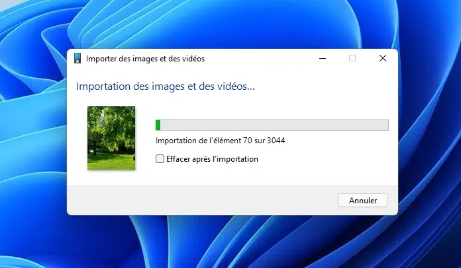The width and height of the screenshot is (461, 268).
Task: Minimize the import dialog window
Action: coord(323,58)
